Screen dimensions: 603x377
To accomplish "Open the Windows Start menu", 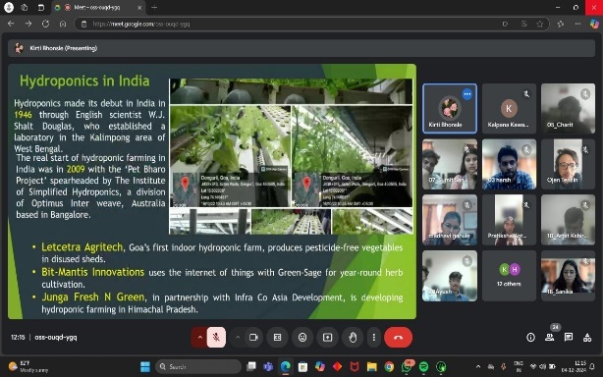I will click(x=145, y=367).
